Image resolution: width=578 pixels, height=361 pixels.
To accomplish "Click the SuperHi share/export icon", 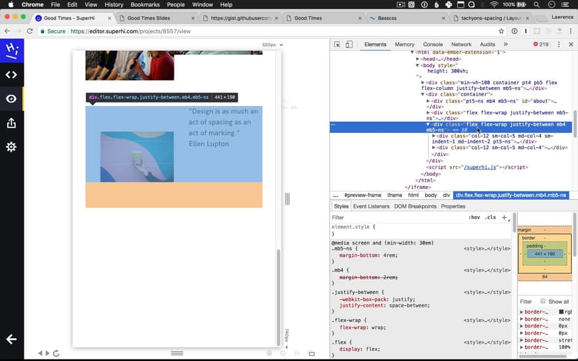I will (11, 123).
